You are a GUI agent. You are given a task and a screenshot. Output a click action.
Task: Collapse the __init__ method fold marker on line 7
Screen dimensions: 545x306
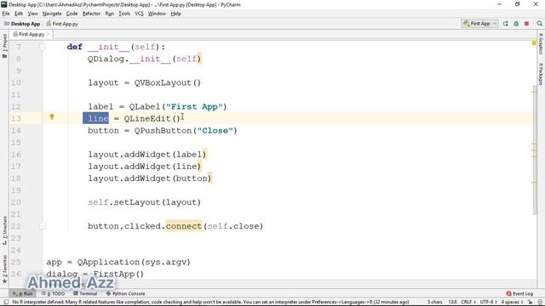[43, 47]
